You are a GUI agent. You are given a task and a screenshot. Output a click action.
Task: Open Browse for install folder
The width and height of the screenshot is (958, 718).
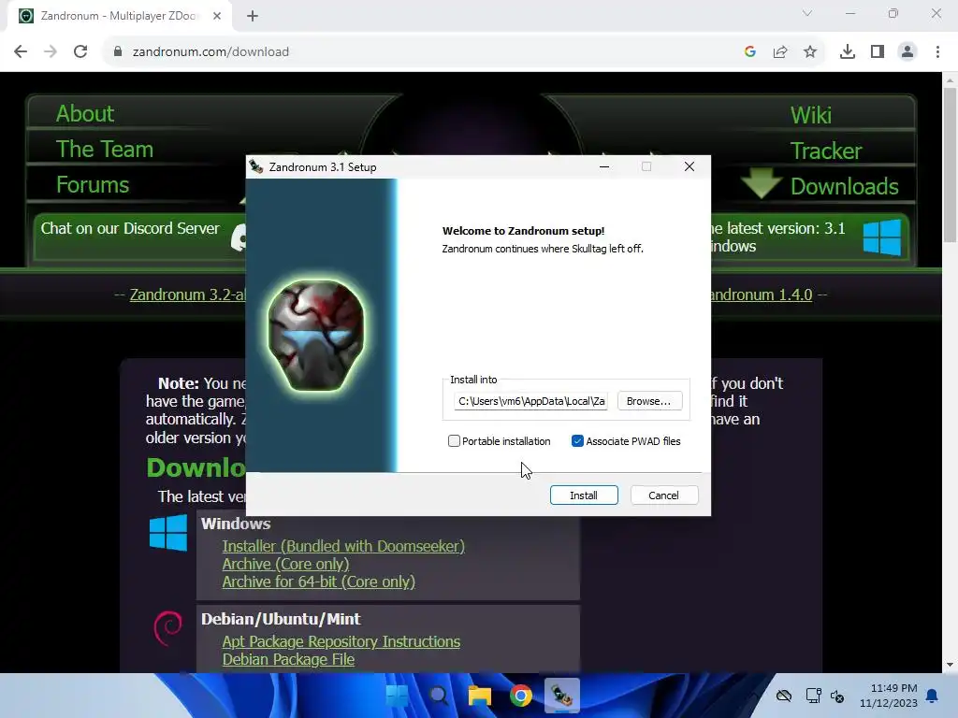tap(649, 401)
